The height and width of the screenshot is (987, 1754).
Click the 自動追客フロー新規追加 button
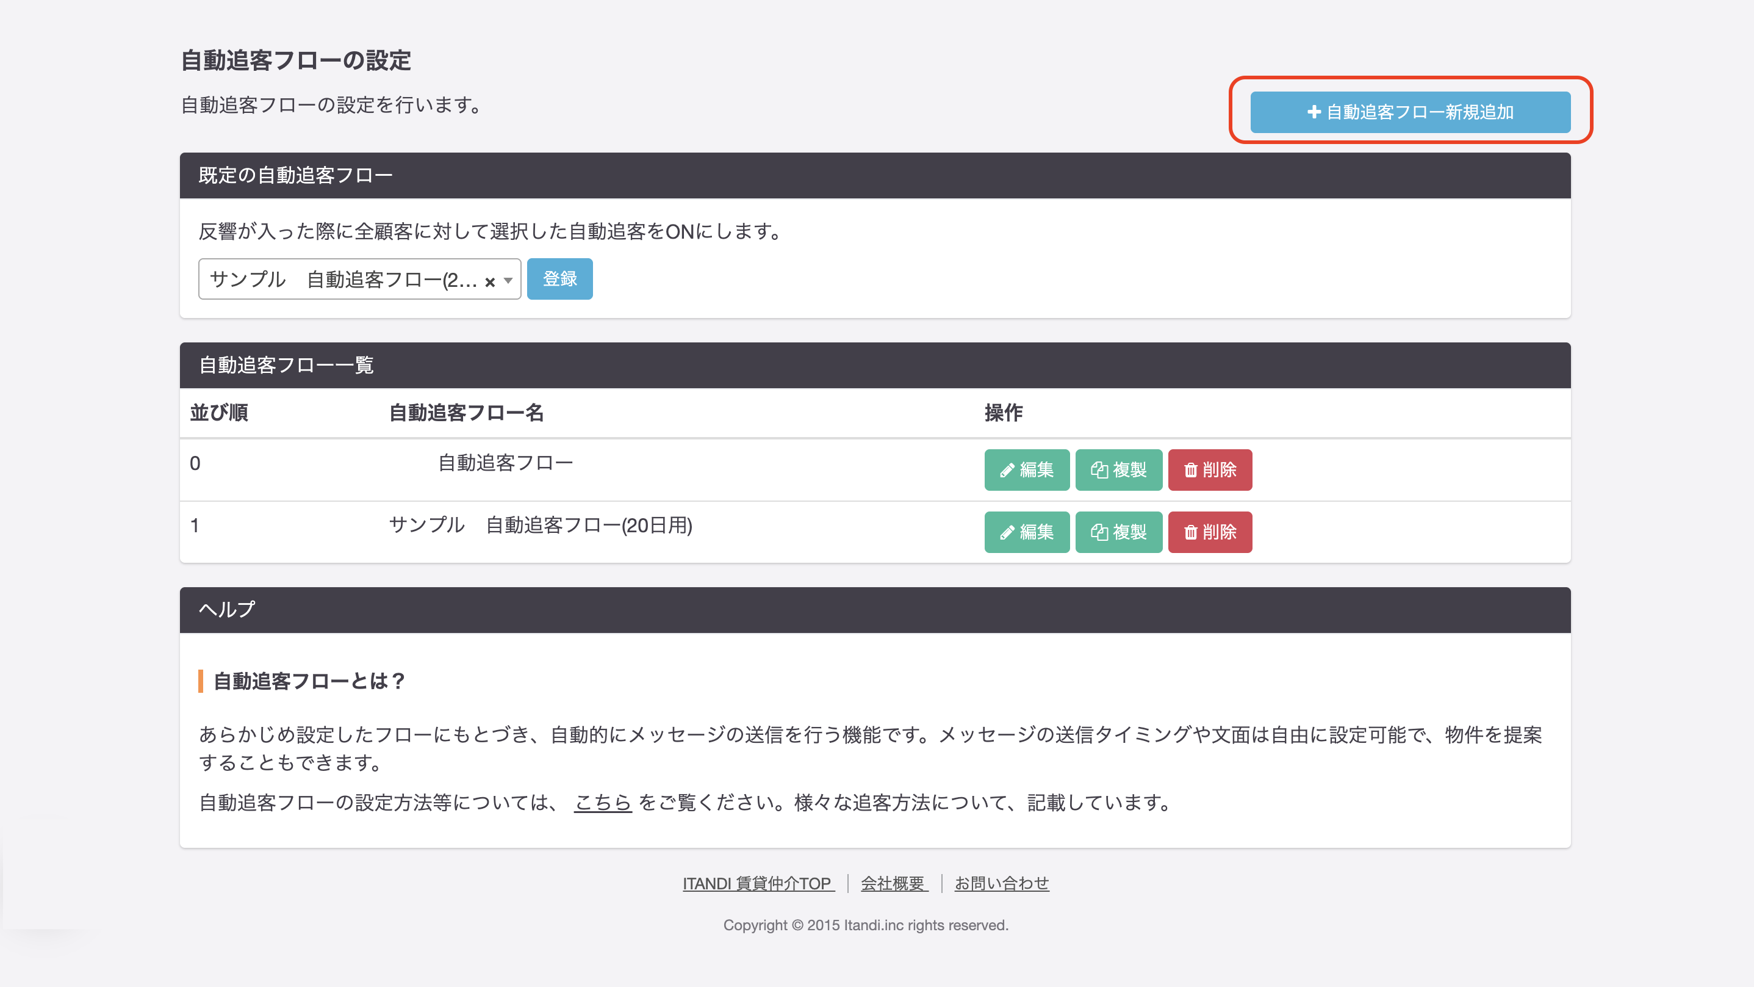pyautogui.click(x=1410, y=112)
